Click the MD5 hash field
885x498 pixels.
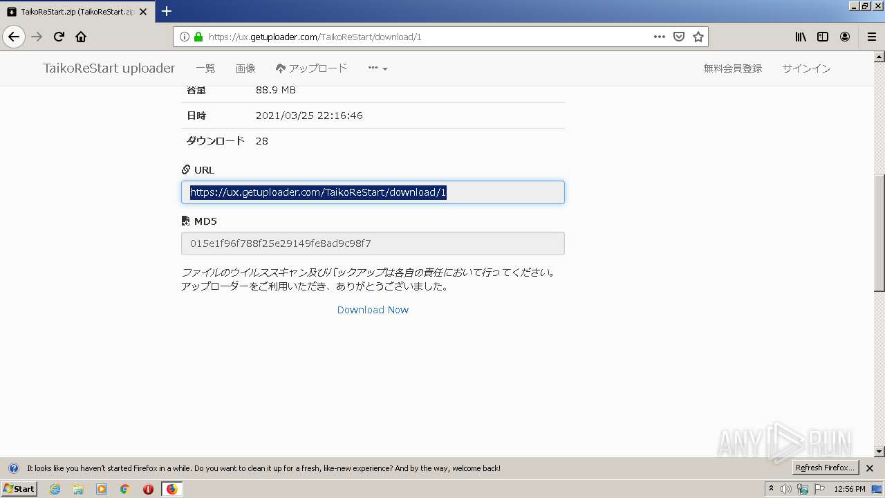(x=373, y=243)
